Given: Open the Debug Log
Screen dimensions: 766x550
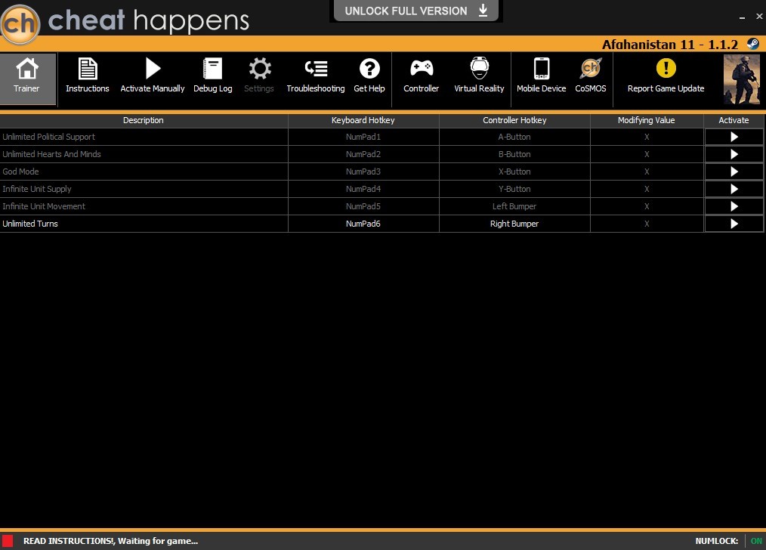Looking at the screenshot, I should (x=212, y=76).
